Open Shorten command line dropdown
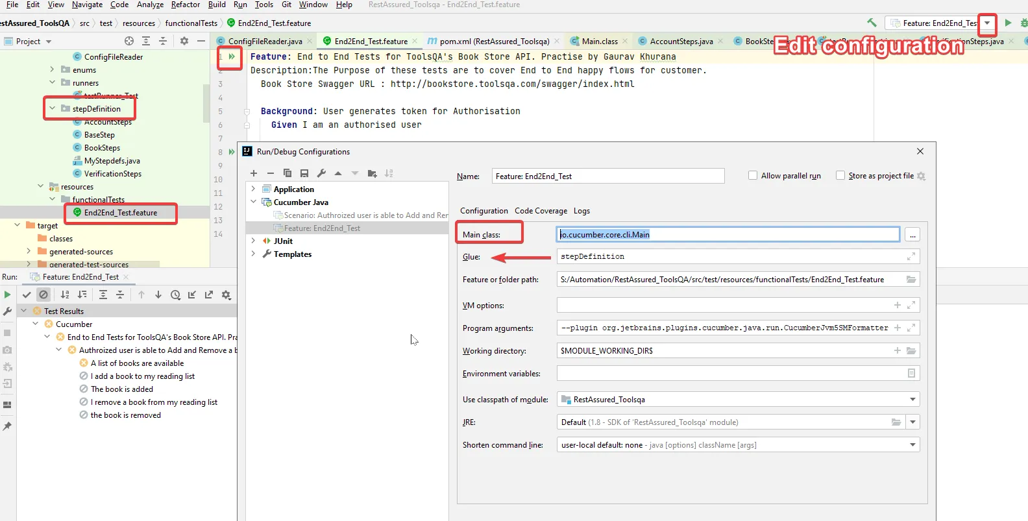The image size is (1028, 521). [912, 444]
